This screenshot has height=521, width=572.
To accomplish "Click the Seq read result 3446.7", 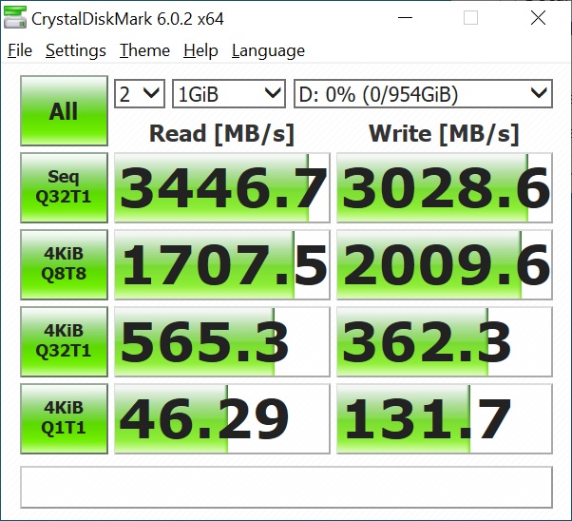I will click(x=222, y=187).
